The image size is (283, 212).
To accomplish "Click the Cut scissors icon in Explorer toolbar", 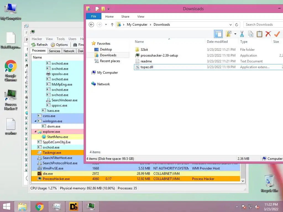I will (242, 34).
